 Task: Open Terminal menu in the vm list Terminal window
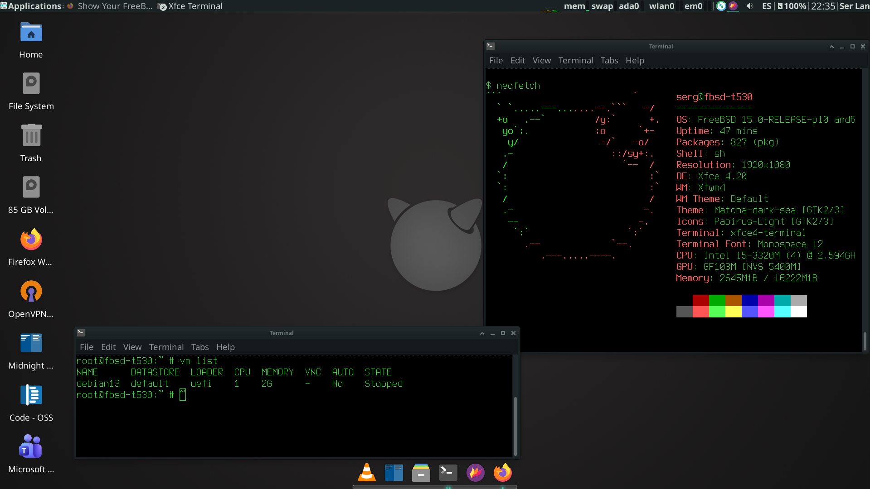[x=166, y=347]
